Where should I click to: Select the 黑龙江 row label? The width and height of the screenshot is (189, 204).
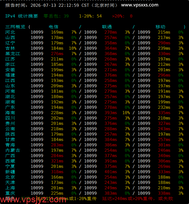pyautogui.click(x=13, y=54)
